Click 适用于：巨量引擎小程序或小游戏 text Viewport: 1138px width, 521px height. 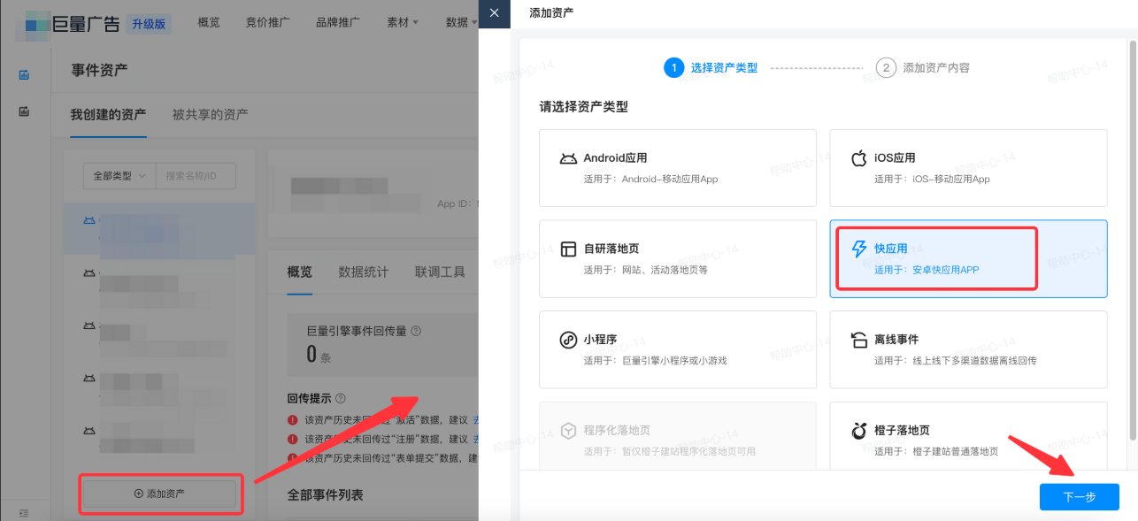tap(655, 360)
